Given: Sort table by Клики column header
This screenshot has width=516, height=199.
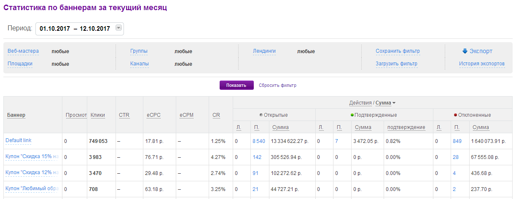Looking at the screenshot, I should pyautogui.click(x=98, y=115).
